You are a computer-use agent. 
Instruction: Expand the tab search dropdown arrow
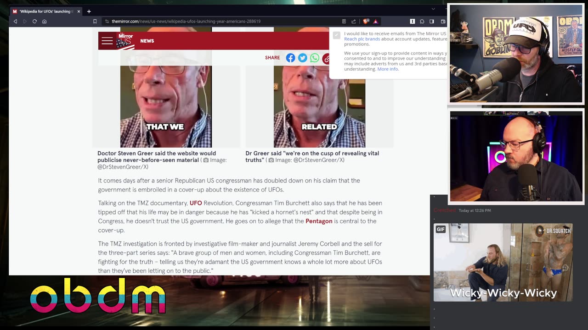[x=433, y=9]
